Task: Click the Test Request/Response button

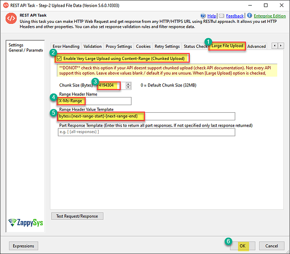Action: coord(77,216)
